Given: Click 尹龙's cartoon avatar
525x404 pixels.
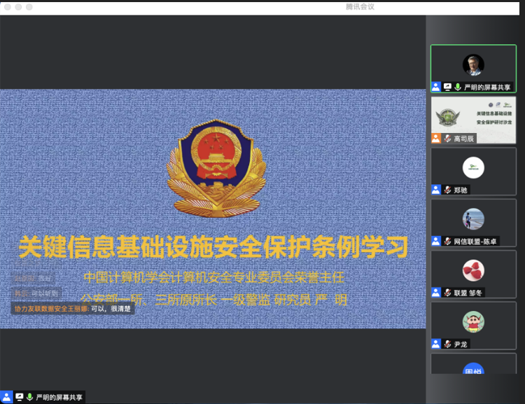Looking at the screenshot, I should 473,321.
